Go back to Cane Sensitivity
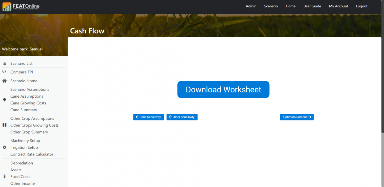This screenshot has width=384, height=187. click(x=148, y=117)
